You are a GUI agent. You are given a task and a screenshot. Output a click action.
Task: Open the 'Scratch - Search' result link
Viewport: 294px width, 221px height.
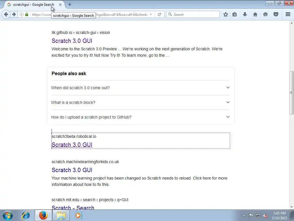(x=73, y=207)
